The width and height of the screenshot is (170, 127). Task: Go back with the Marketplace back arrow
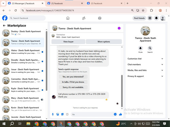coord(4,26)
